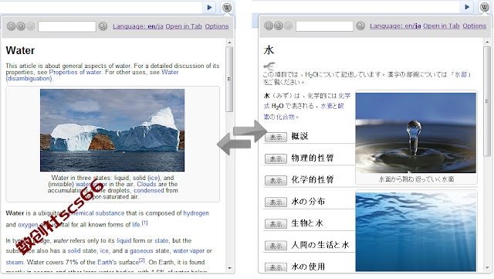
Task: Click the search icon in right popup
Action: click(360, 26)
